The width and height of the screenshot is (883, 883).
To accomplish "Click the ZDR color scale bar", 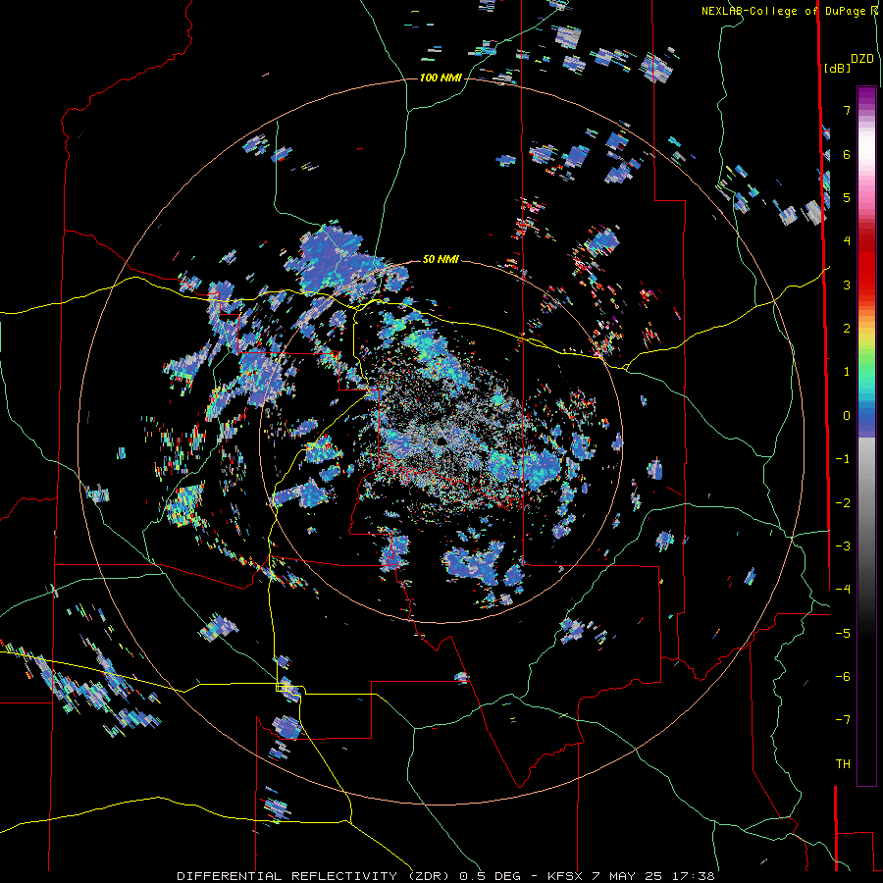I will (866, 436).
